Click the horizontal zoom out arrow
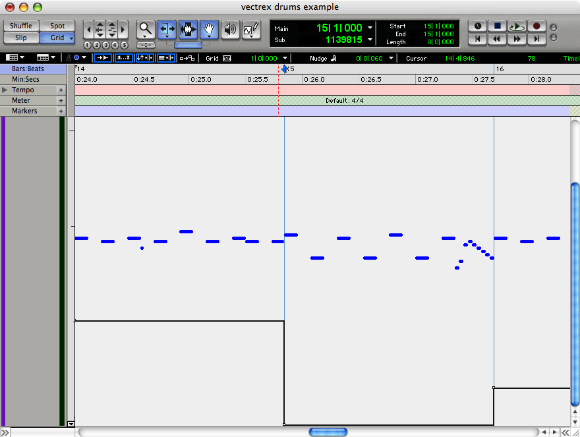 [88, 30]
